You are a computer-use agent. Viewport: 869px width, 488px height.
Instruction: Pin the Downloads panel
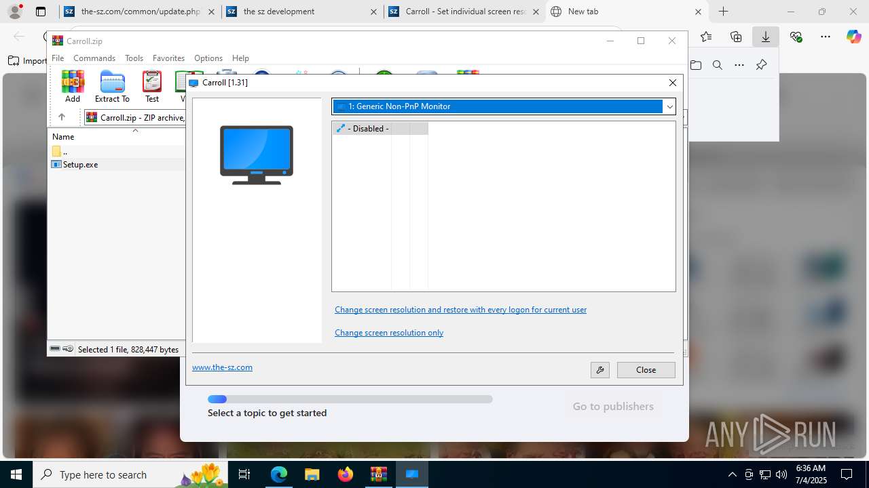761,65
